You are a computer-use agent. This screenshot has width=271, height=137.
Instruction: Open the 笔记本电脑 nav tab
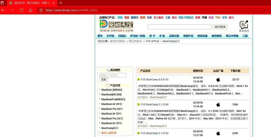coord(232,36)
